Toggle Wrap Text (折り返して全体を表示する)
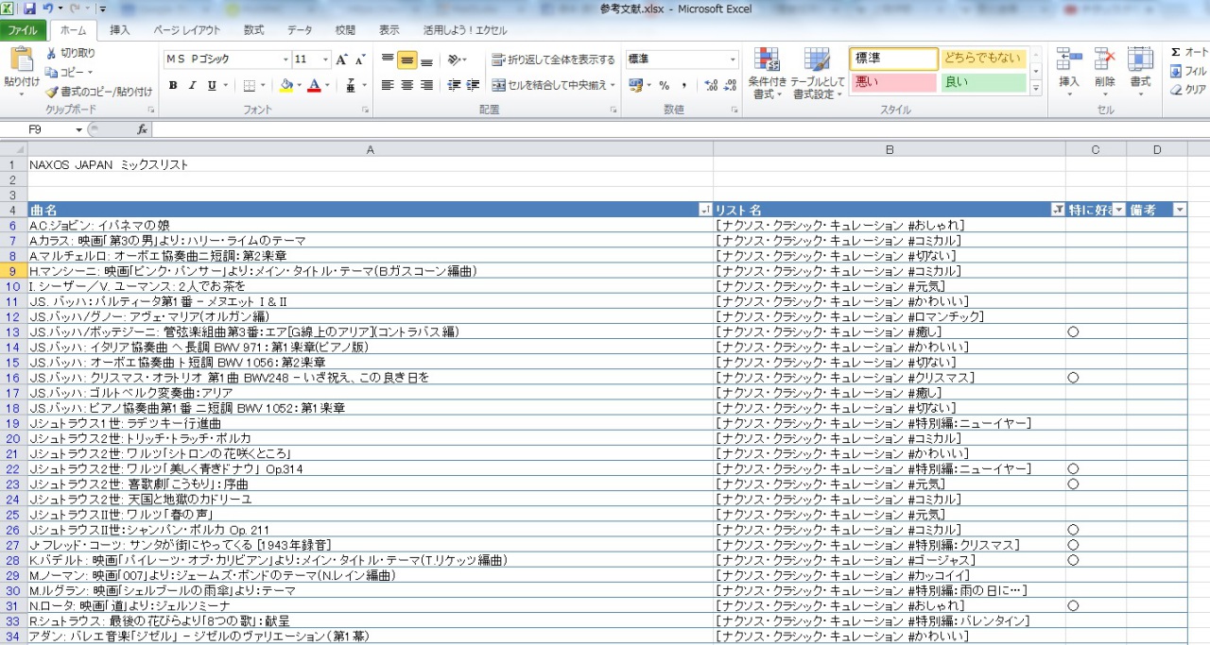 554,59
